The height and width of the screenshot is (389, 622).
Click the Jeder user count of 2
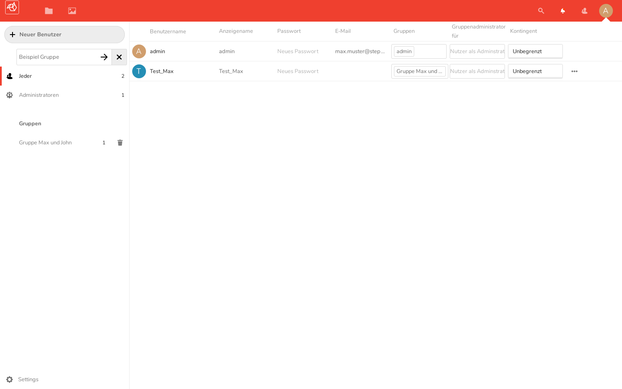point(123,76)
